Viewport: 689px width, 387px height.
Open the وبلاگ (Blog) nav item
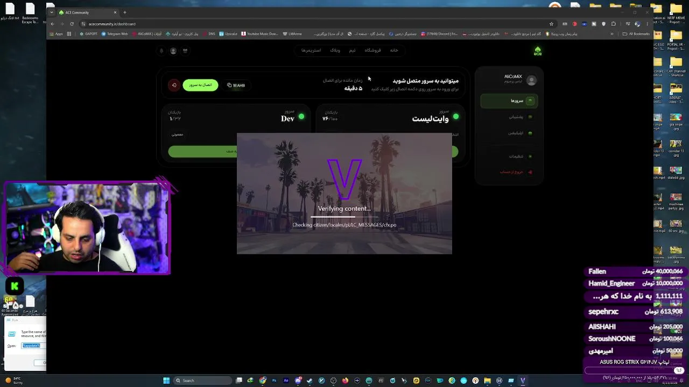pyautogui.click(x=335, y=51)
